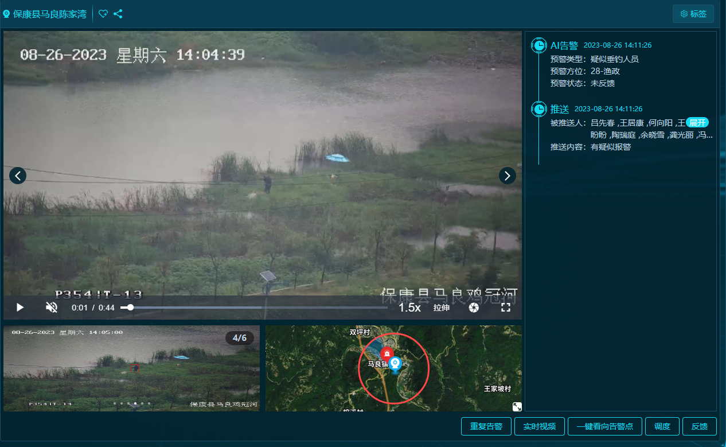Open the 标签 settings button
726x447 pixels.
[693, 14]
